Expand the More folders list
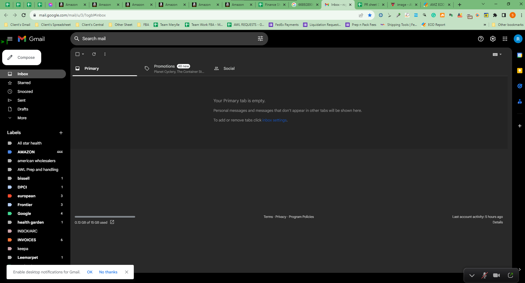Screen dimensions: 525x283 coord(33,118)
